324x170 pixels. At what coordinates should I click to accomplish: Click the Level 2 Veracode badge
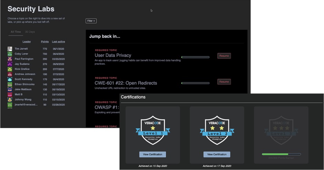click(x=217, y=130)
